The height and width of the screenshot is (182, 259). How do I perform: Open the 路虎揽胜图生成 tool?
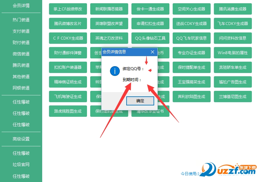[68, 111]
